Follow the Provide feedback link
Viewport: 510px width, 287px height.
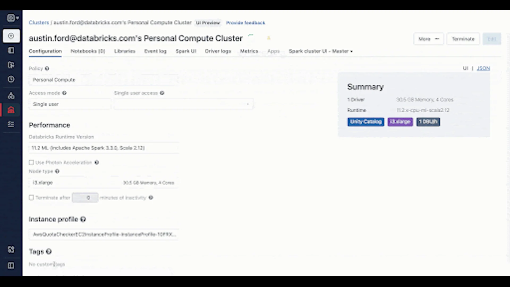click(x=245, y=23)
